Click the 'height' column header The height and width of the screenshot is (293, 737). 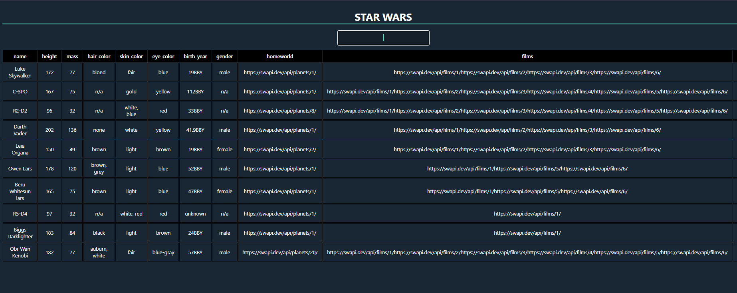click(50, 56)
